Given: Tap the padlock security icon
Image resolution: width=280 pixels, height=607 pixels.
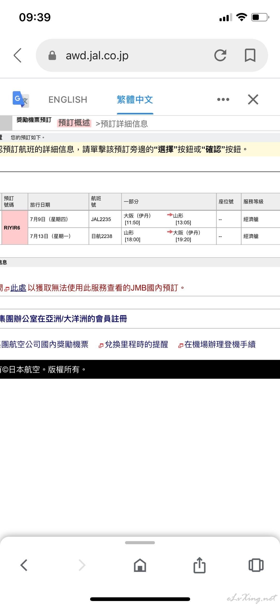Looking at the screenshot, I should click(52, 55).
